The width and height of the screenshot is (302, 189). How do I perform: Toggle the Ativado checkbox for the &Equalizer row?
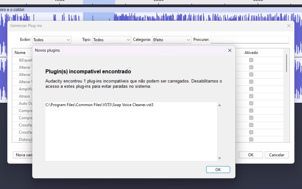(x=251, y=60)
